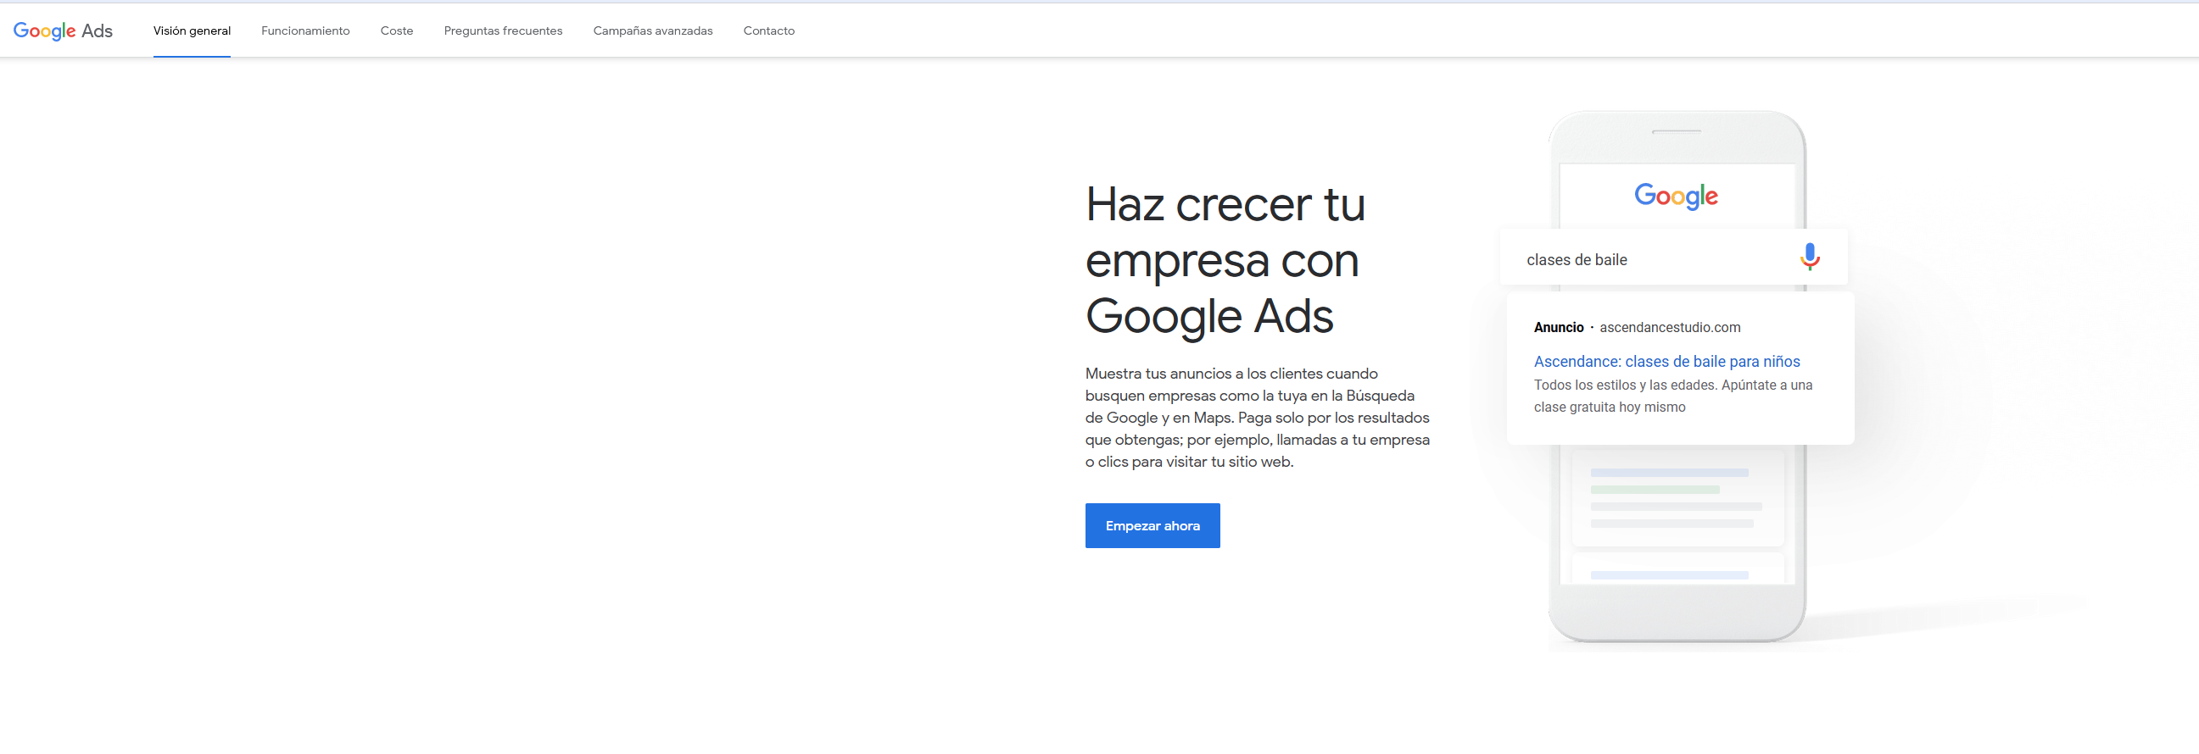Click the Contacto navigation item
The image size is (2199, 754).
click(x=769, y=30)
